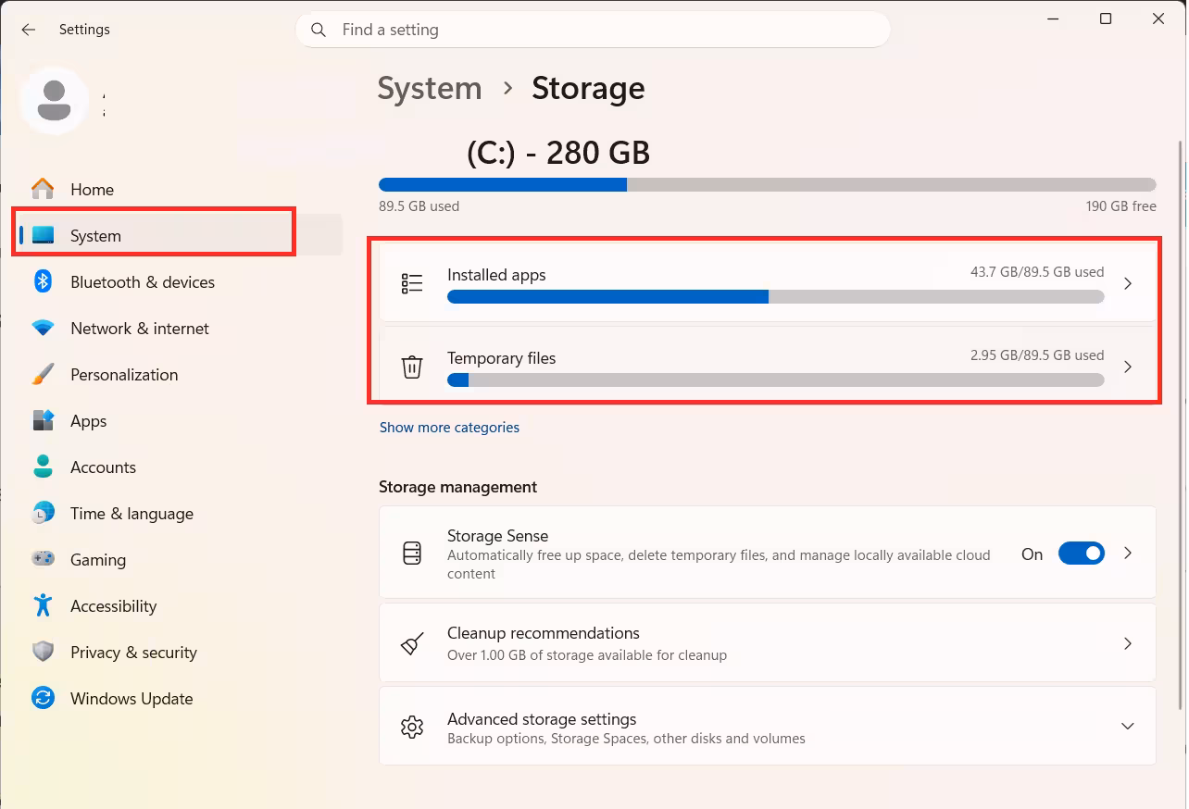This screenshot has height=809, width=1189.
Task: Click the System monitor icon
Action: tap(43, 235)
